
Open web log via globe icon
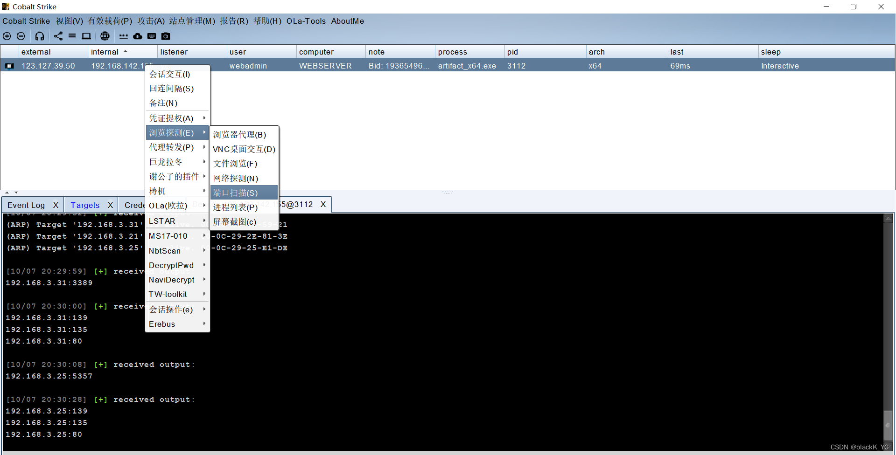point(105,36)
